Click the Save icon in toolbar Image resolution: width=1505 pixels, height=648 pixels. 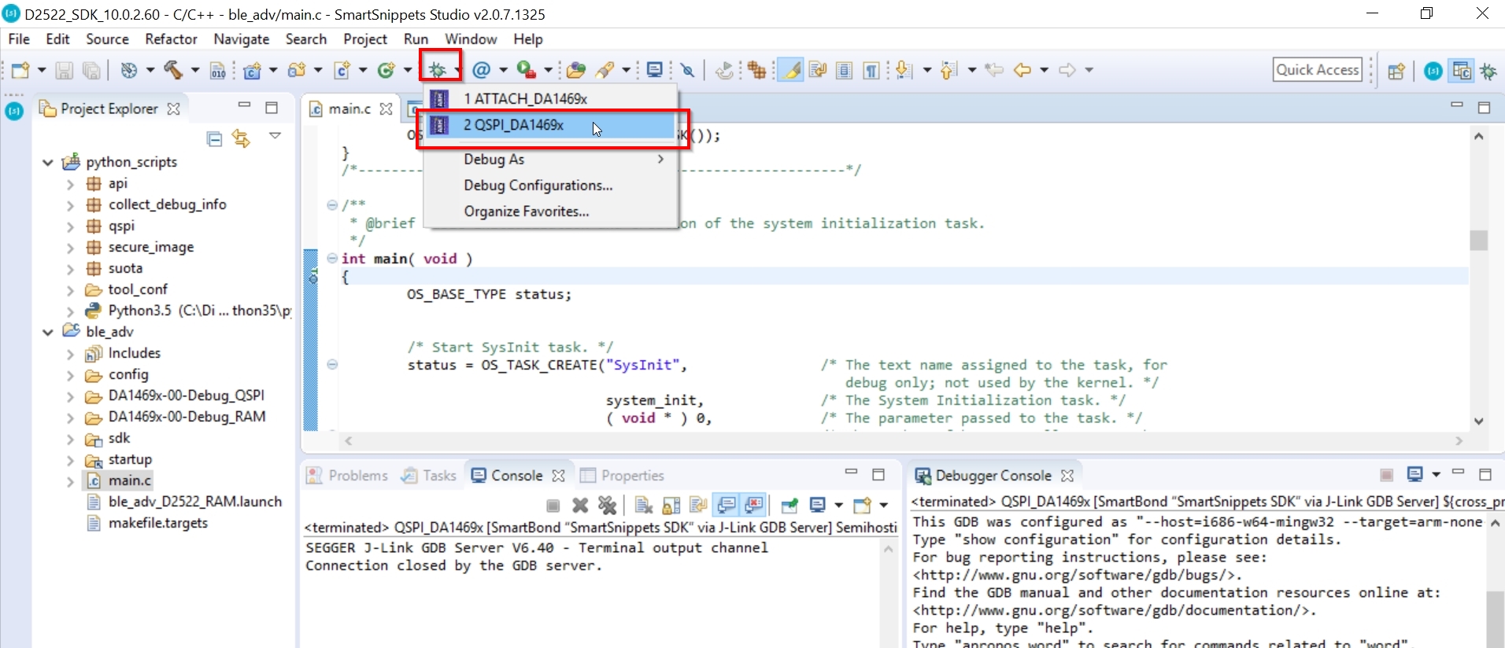(65, 70)
